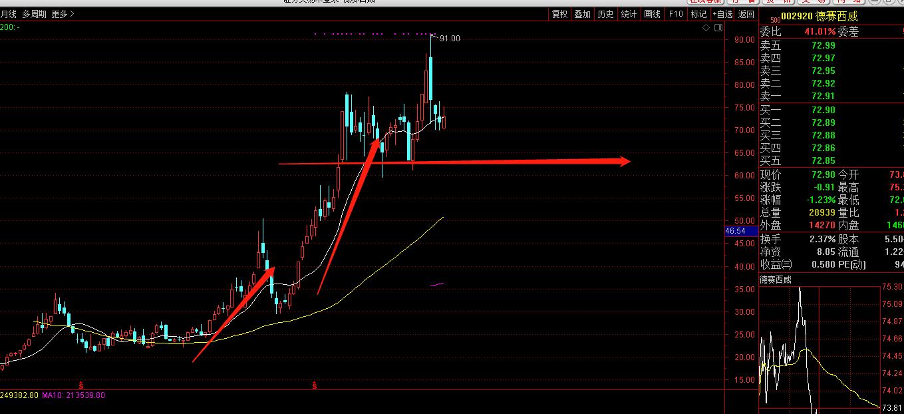The image size is (904, 414).
Task: Open the 历史 history view
Action: [x=605, y=14]
